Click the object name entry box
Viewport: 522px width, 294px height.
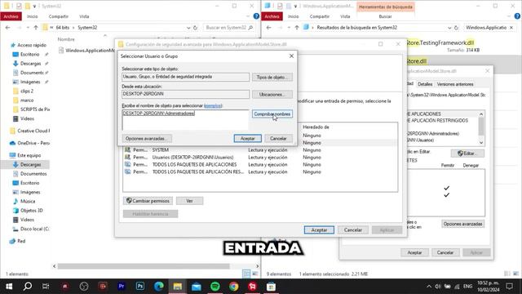point(185,120)
